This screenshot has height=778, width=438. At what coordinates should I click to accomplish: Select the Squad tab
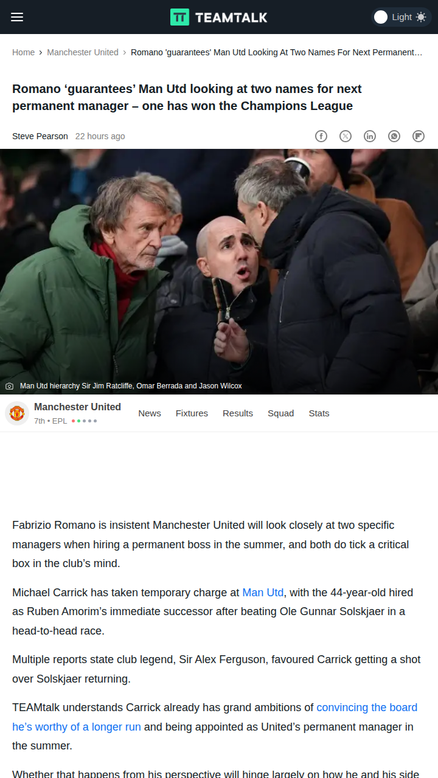click(x=280, y=413)
